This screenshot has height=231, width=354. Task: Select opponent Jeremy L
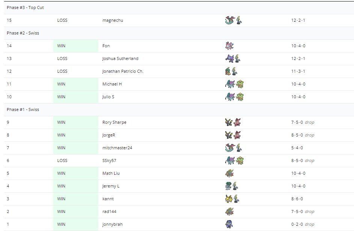coord(111,186)
